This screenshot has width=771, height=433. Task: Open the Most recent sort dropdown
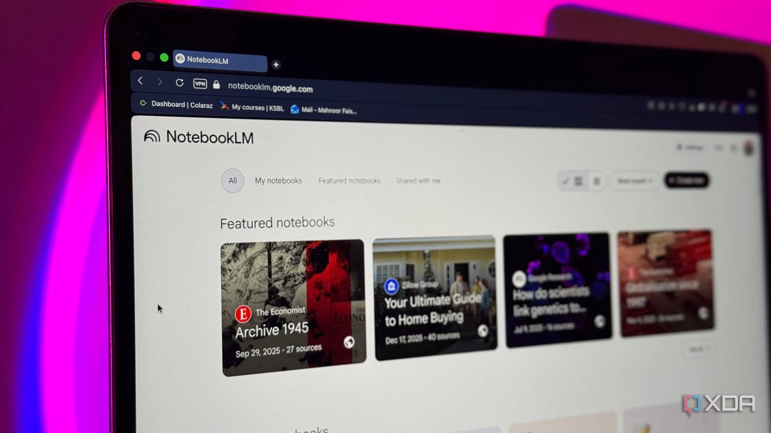pos(635,181)
